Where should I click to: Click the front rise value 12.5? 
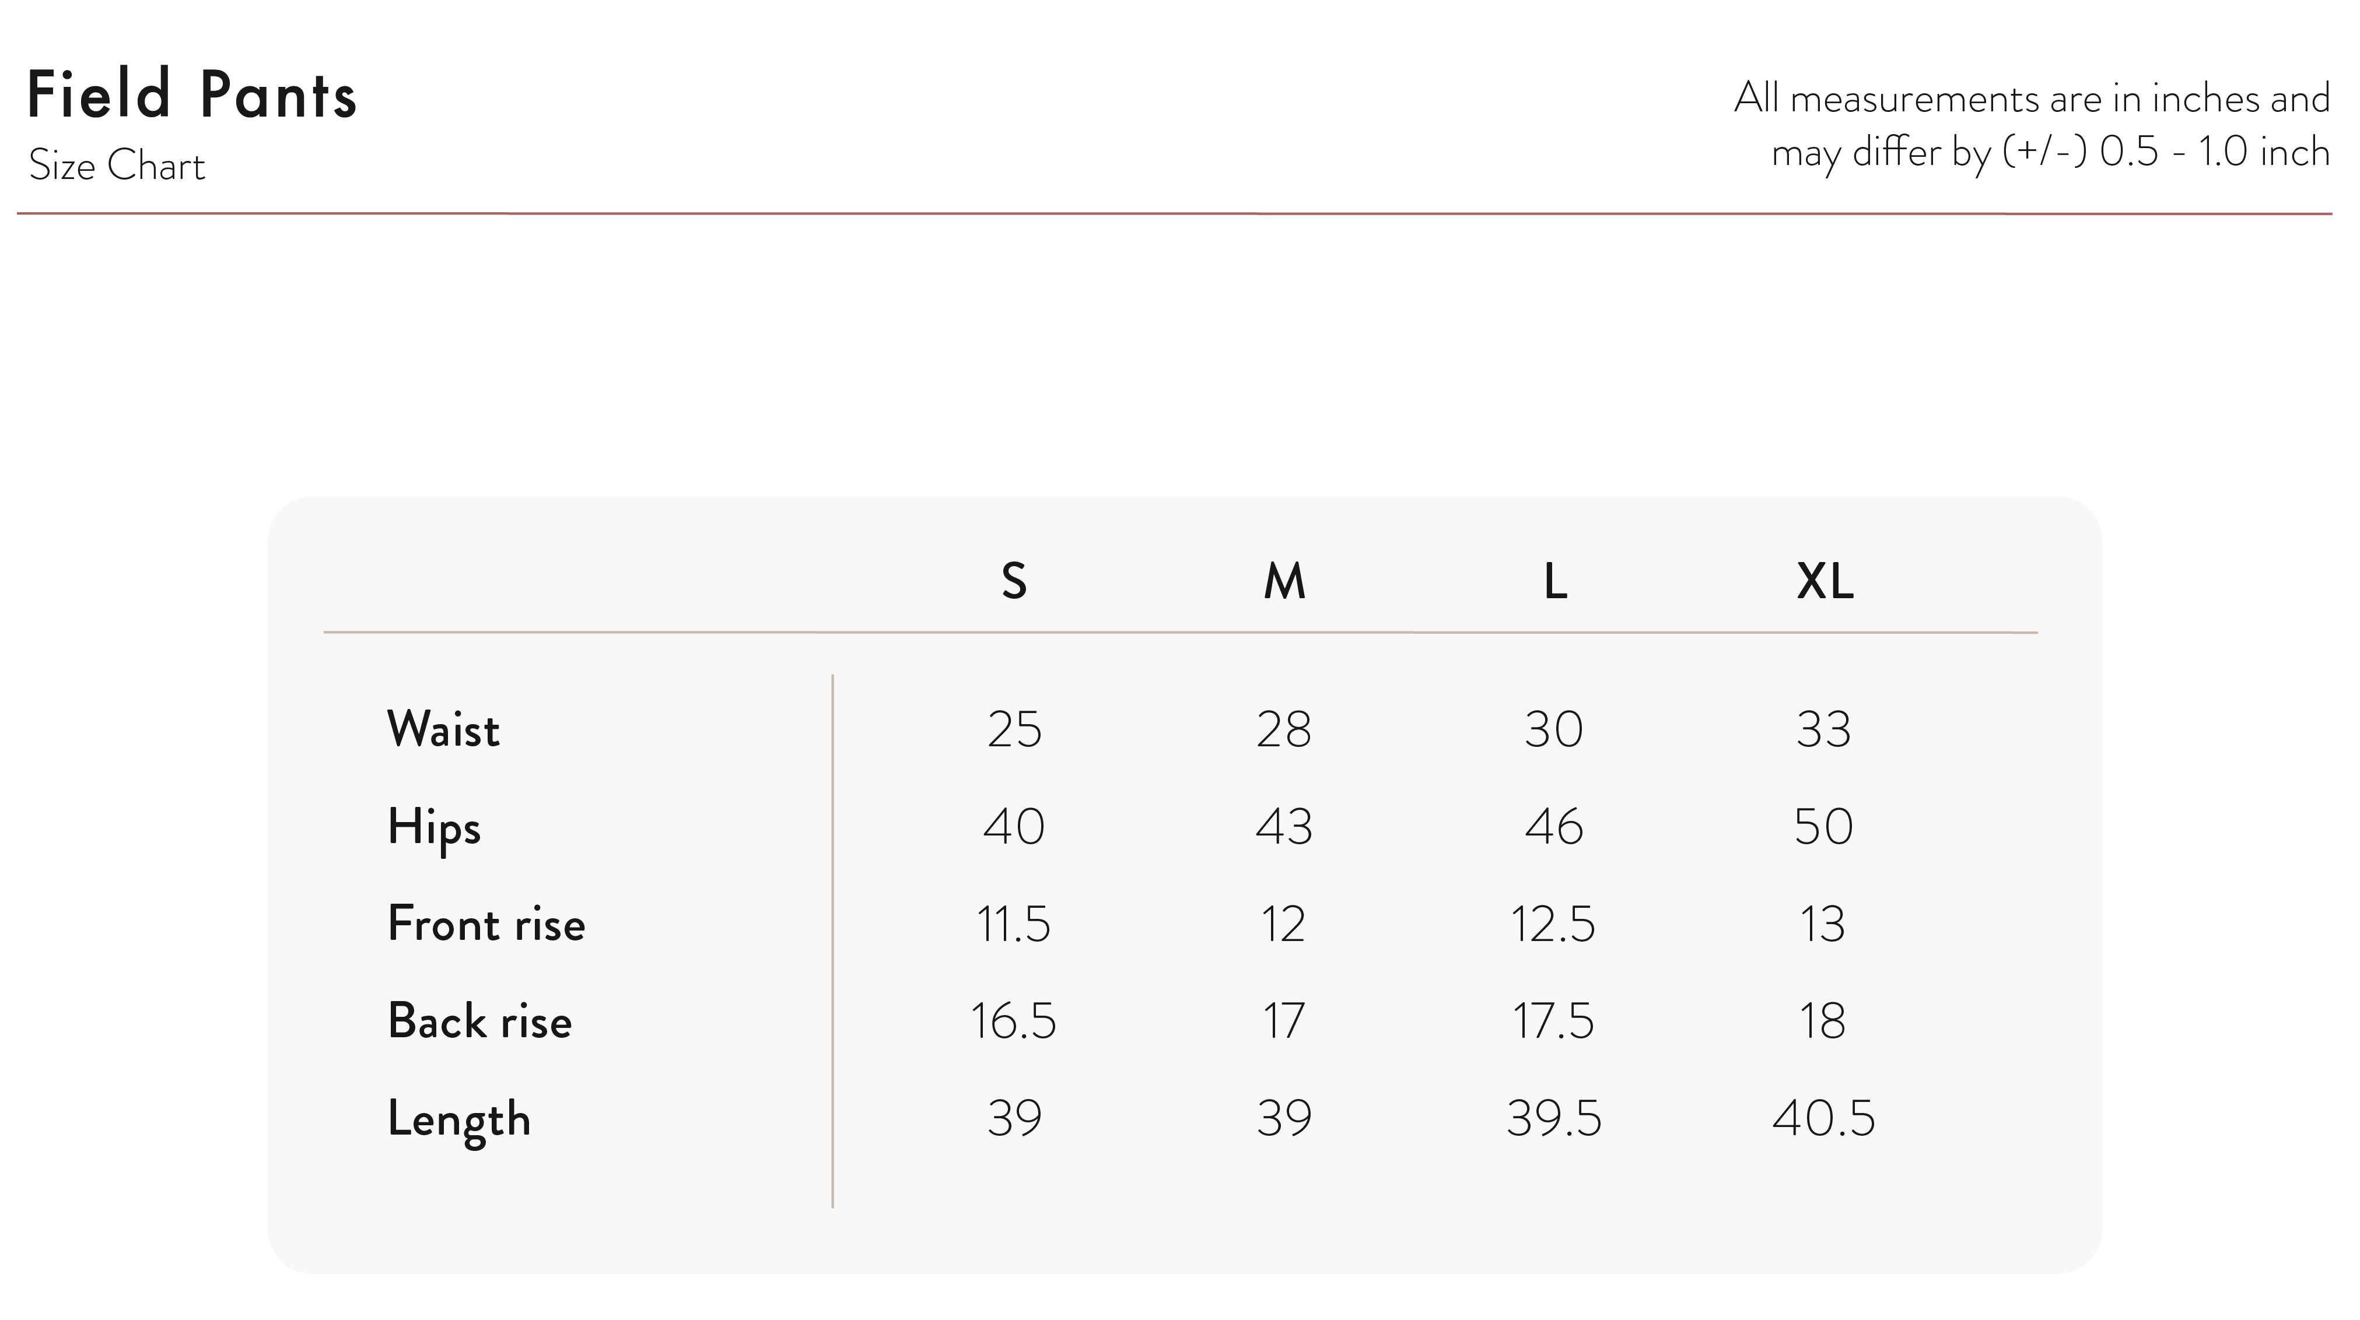coord(1553,924)
